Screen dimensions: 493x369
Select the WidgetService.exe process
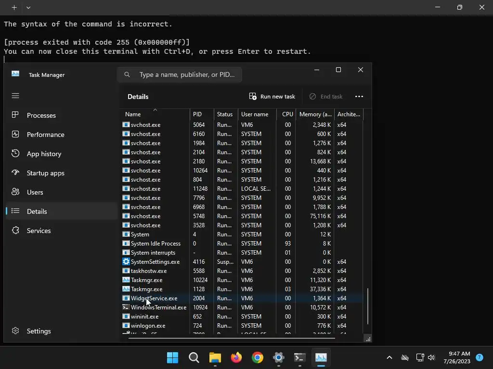click(242, 298)
